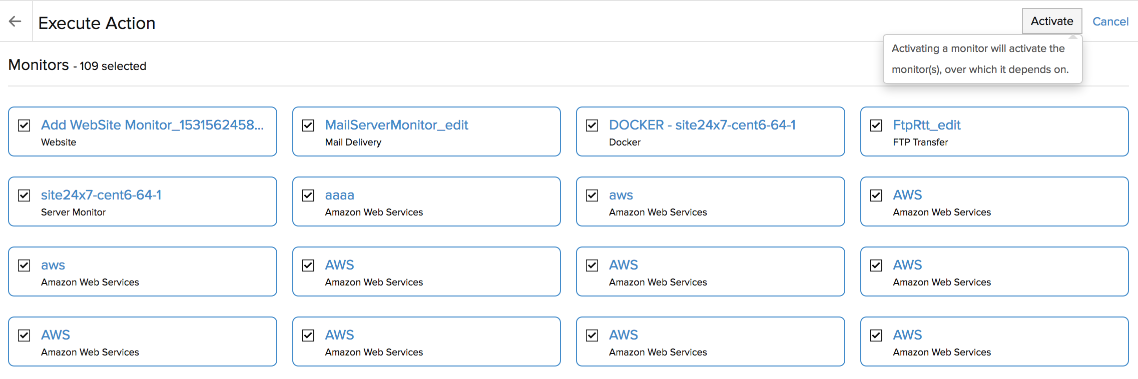This screenshot has height=379, width=1138.
Task: Uncheck the Server Monitor site24x7-cent6-64-1 checkbox
Action: click(x=24, y=195)
